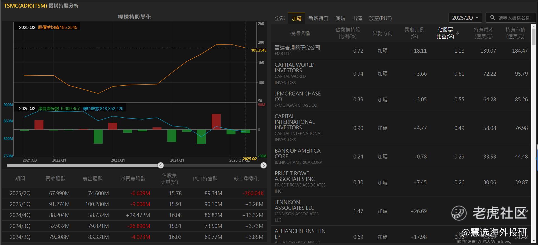This screenshot has height=245, width=538.
Task: Click the 賣出股數 column header
Action: 93,179
